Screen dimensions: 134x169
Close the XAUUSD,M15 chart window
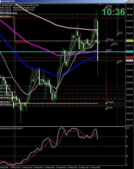132,1
